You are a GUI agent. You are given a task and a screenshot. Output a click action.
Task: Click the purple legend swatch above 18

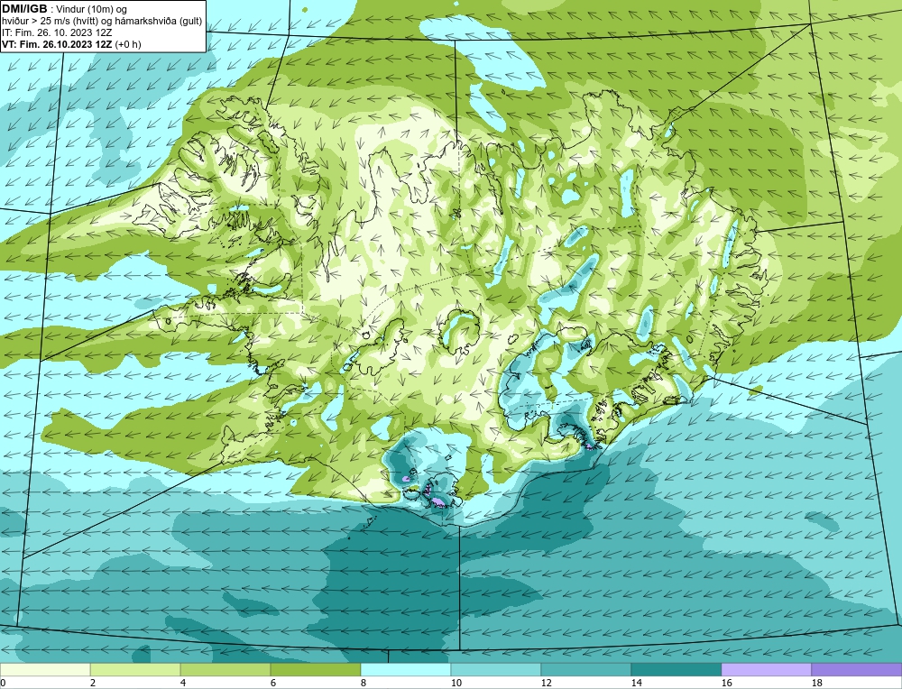click(x=857, y=669)
